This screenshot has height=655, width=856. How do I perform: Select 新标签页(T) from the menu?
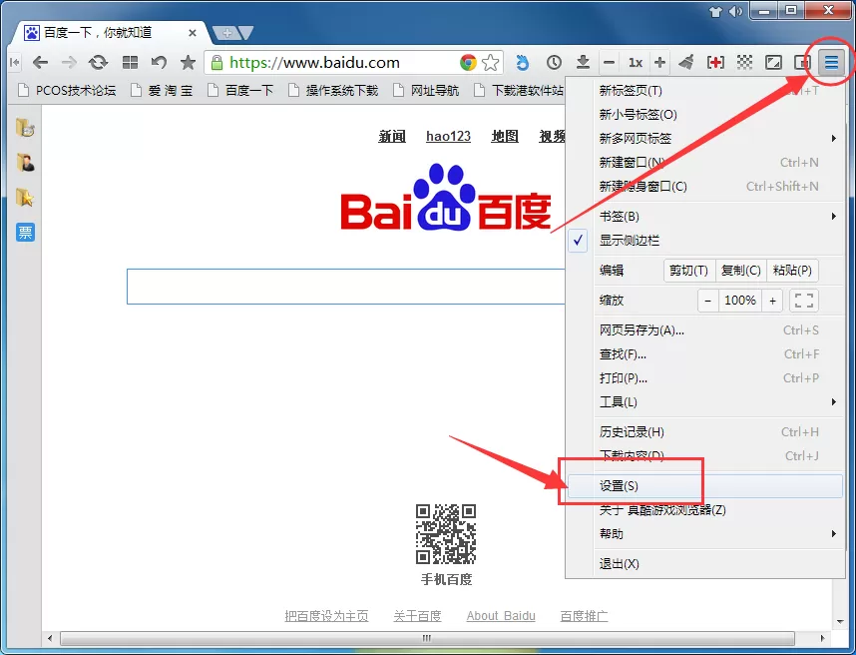pos(705,91)
